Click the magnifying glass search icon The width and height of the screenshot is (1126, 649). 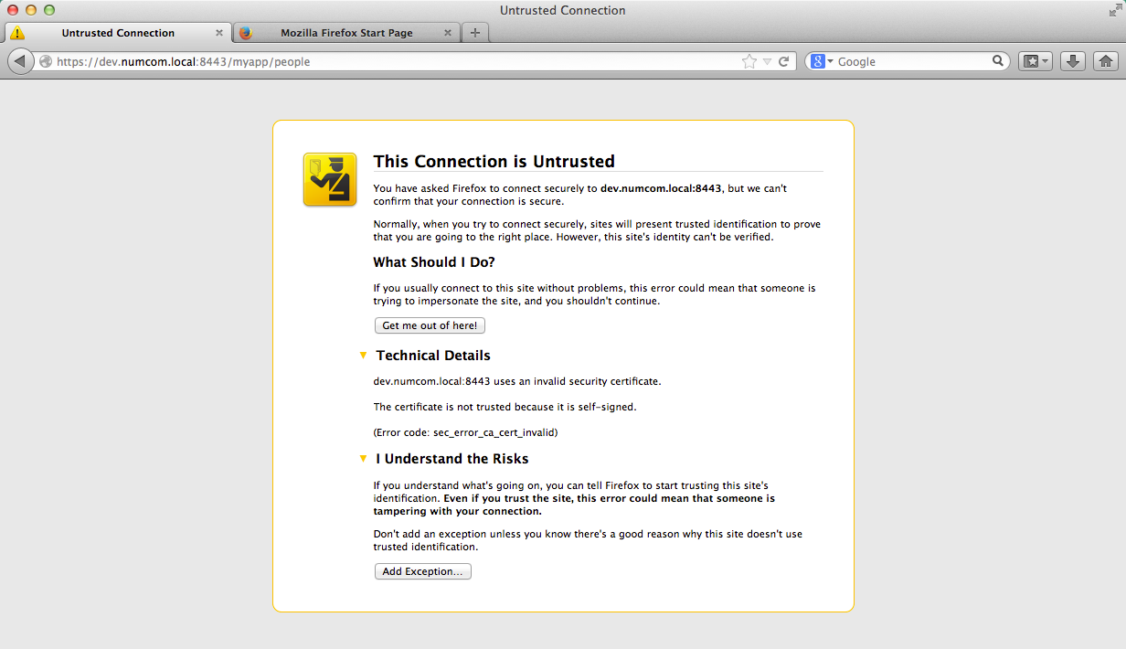click(x=998, y=61)
